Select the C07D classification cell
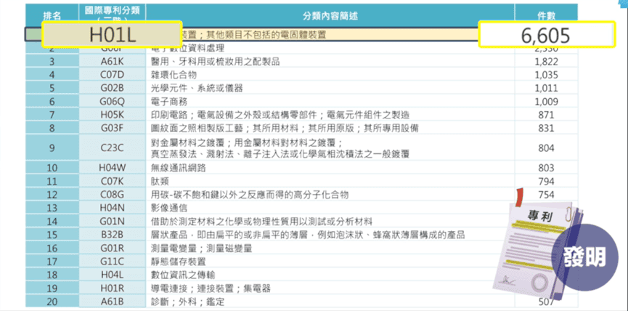Image resolution: width=628 pixels, height=311 pixels. click(x=113, y=75)
